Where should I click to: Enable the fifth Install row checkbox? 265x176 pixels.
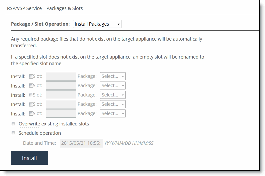click(31, 113)
